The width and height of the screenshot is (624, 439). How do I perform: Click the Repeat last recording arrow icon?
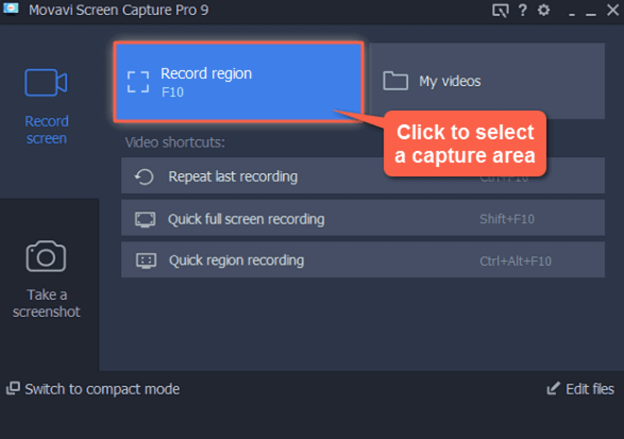click(145, 177)
